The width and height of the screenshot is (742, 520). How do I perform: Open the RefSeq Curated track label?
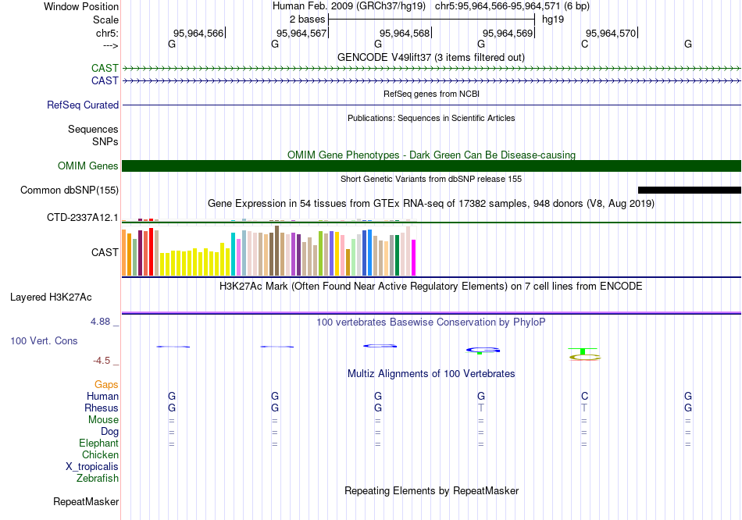click(x=82, y=105)
